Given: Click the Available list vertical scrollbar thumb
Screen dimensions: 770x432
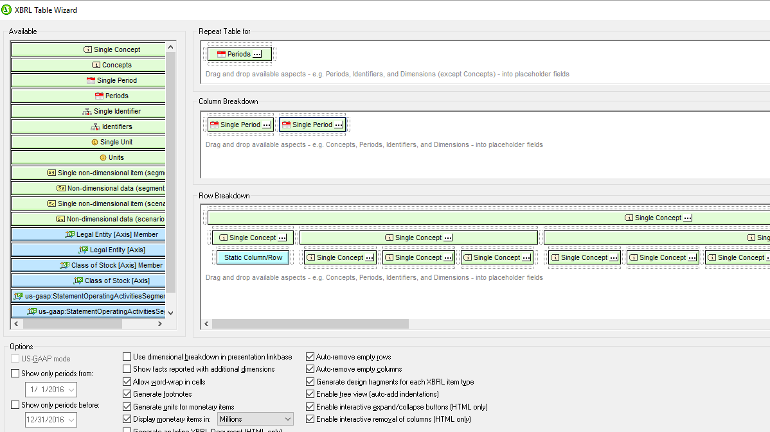Looking at the screenshot, I should [x=170, y=173].
